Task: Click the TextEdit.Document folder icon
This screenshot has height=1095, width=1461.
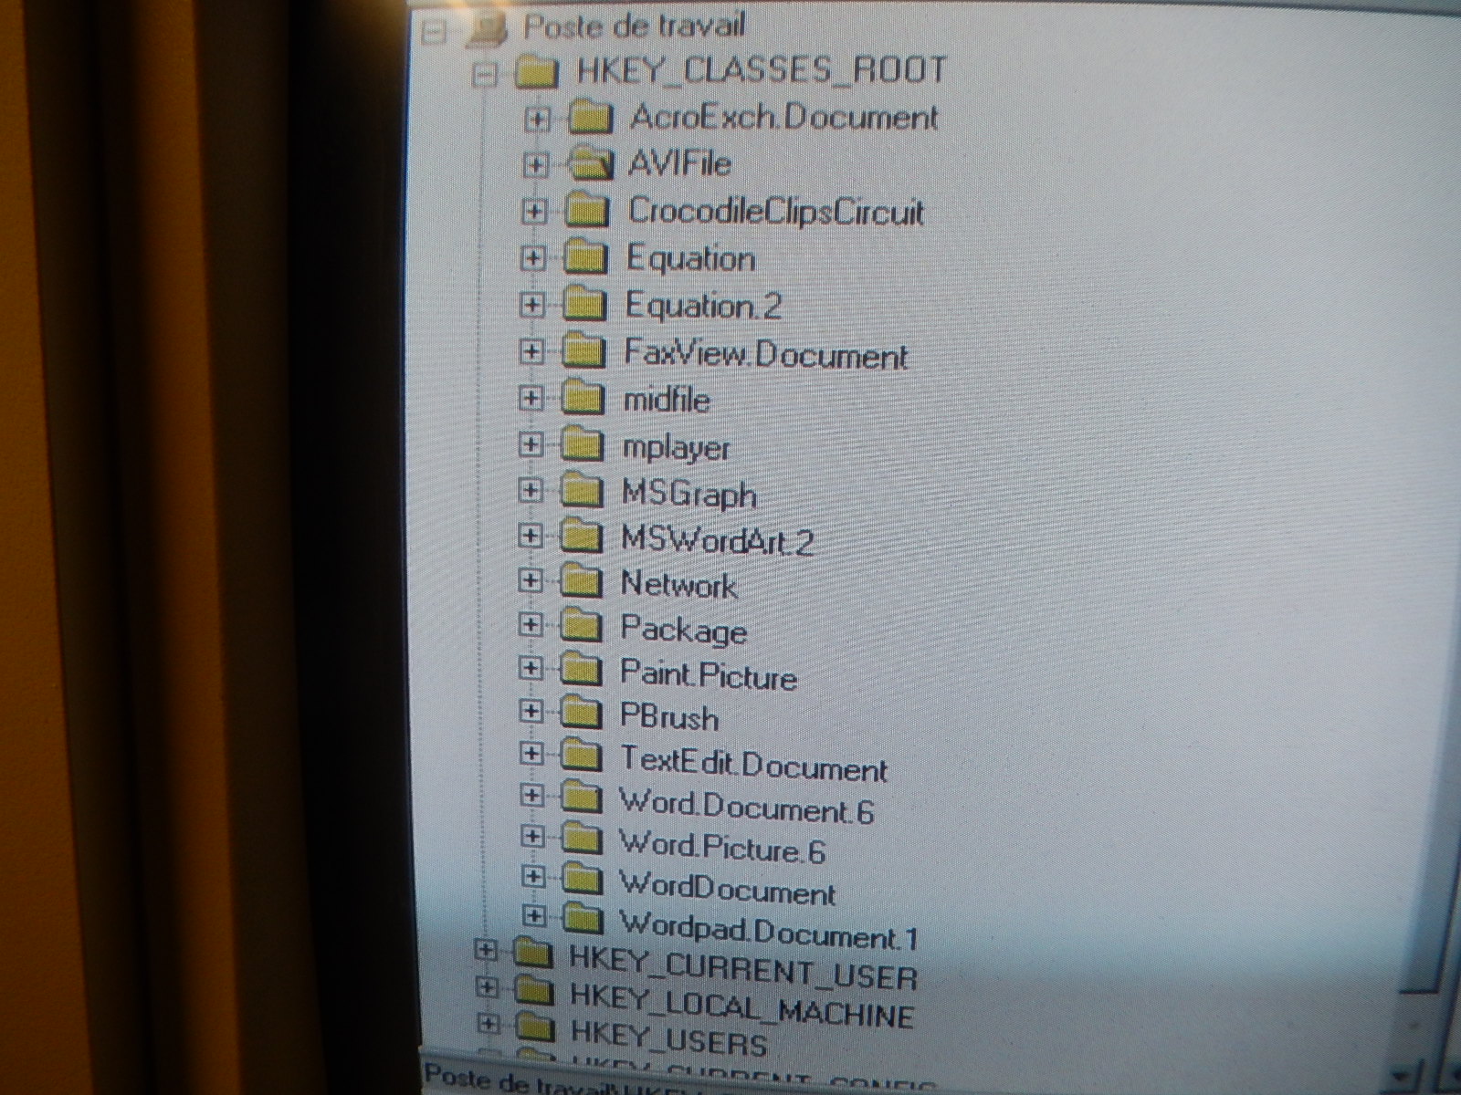Action: tap(581, 756)
